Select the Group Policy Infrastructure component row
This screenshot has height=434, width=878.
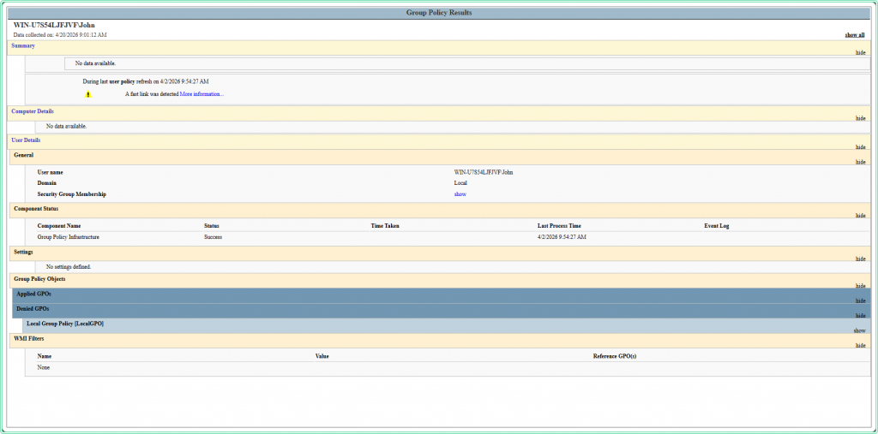pyautogui.click(x=69, y=236)
